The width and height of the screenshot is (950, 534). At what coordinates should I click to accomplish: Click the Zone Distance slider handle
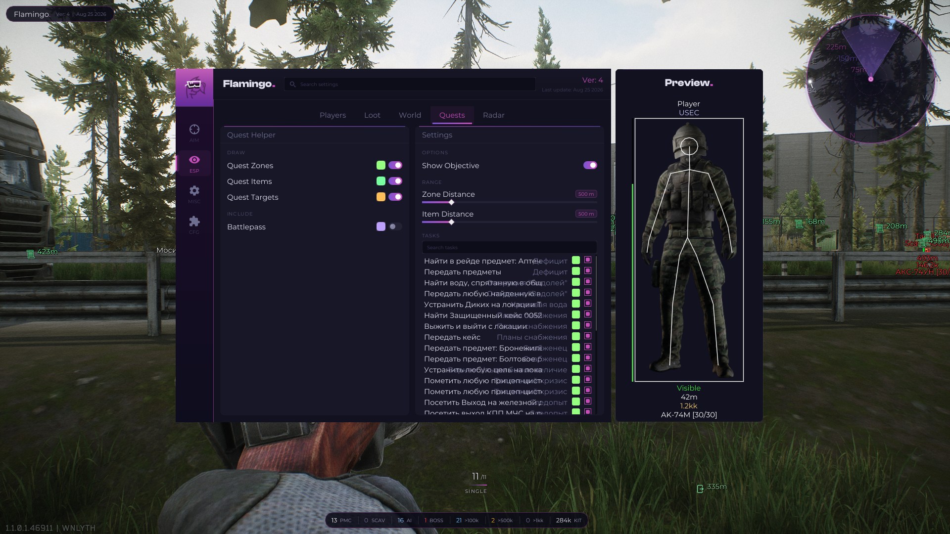click(451, 202)
